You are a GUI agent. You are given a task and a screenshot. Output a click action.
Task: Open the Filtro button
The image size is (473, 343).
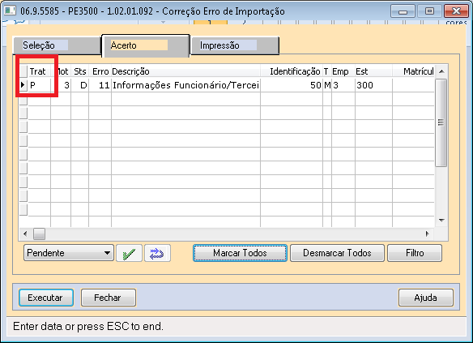pyautogui.click(x=415, y=253)
